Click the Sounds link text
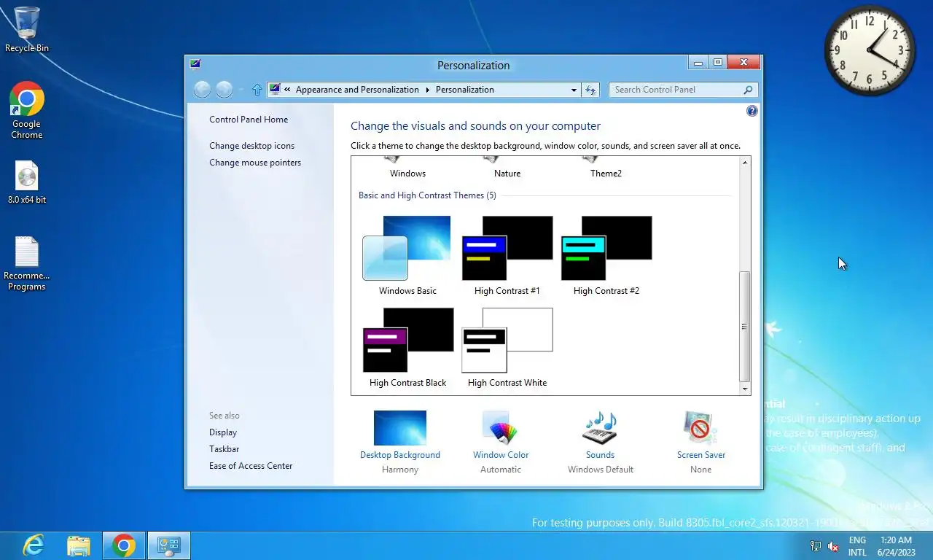 (600, 455)
